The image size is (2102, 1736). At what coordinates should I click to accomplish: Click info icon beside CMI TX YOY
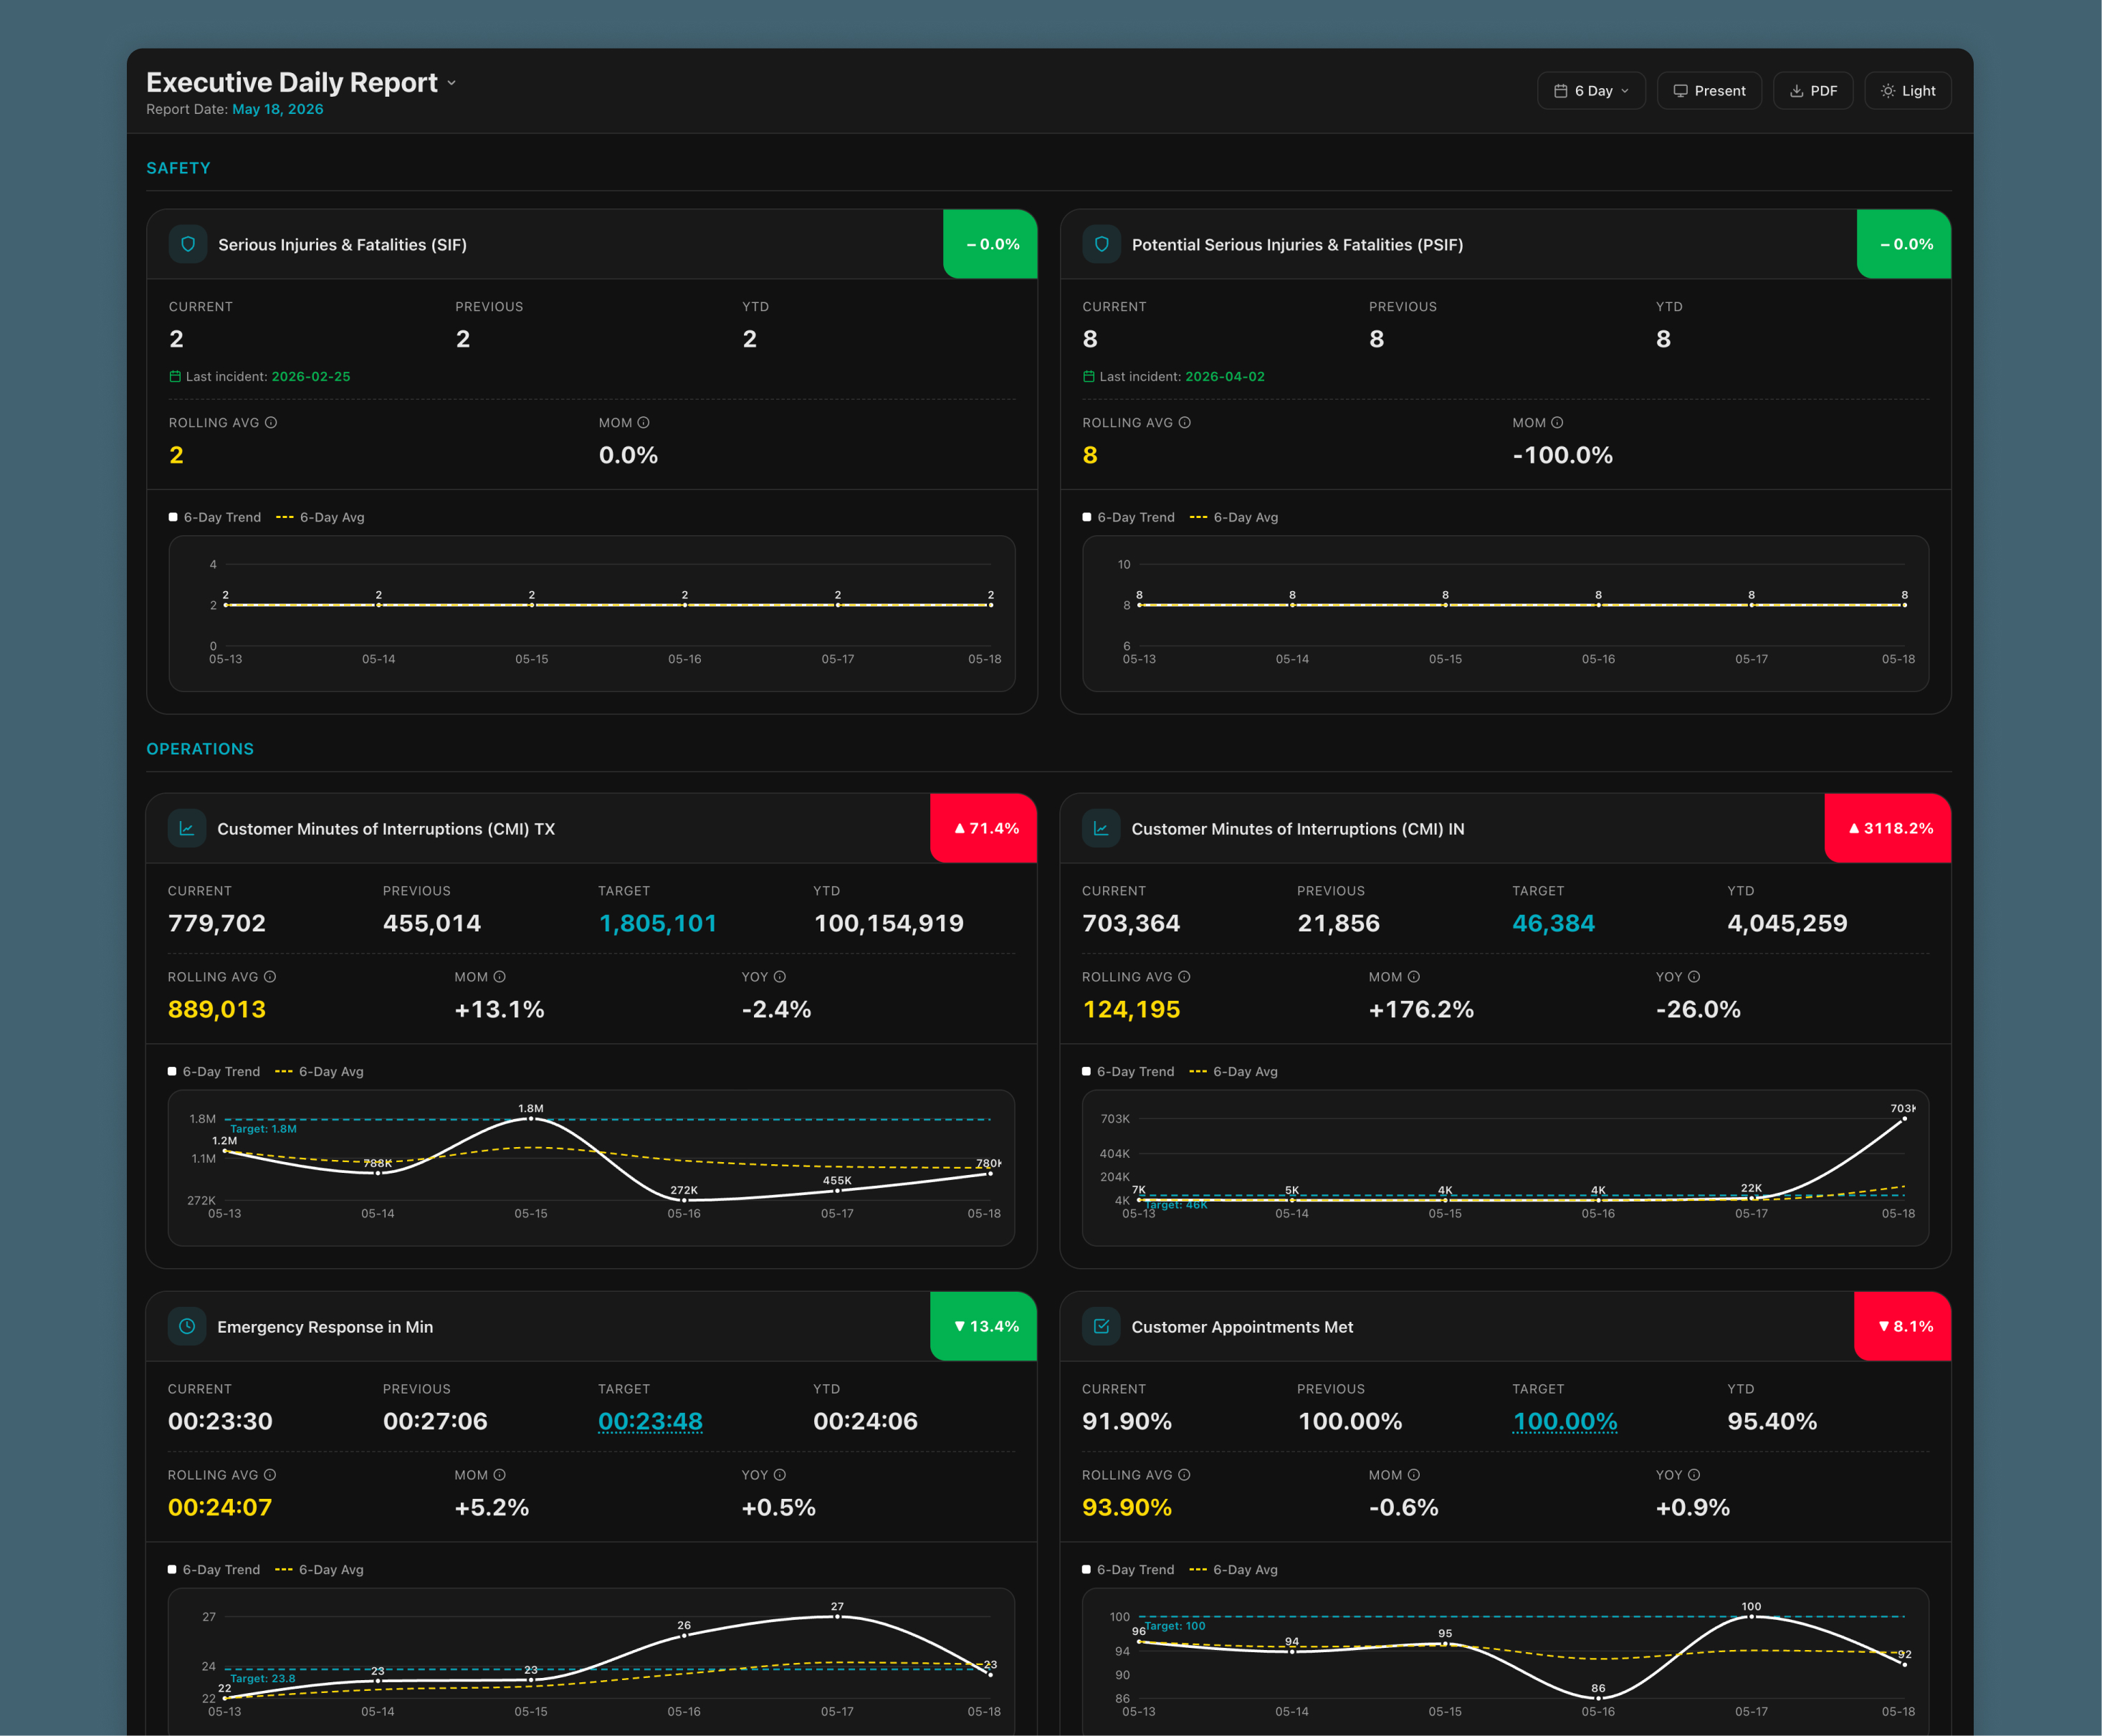780,977
